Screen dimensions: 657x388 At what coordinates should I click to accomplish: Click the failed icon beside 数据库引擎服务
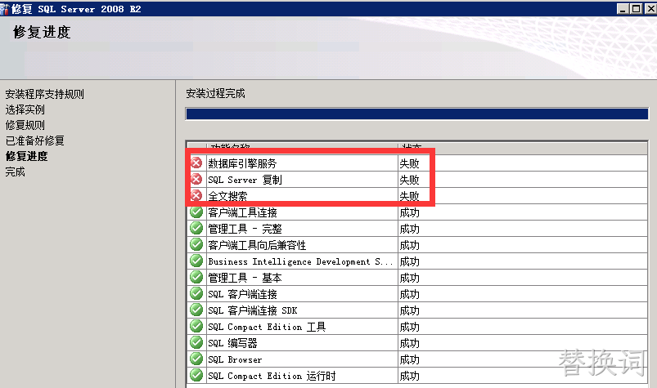pos(196,163)
